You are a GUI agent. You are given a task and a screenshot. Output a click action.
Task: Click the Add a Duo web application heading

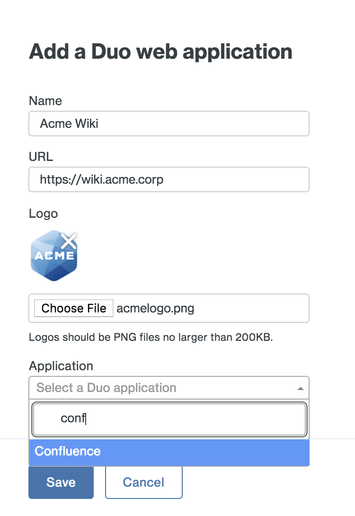161,51
